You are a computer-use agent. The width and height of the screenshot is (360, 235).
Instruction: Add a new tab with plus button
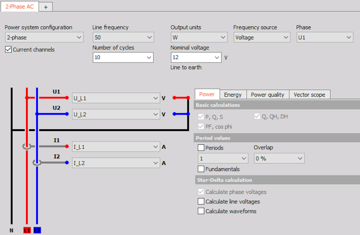46,7
